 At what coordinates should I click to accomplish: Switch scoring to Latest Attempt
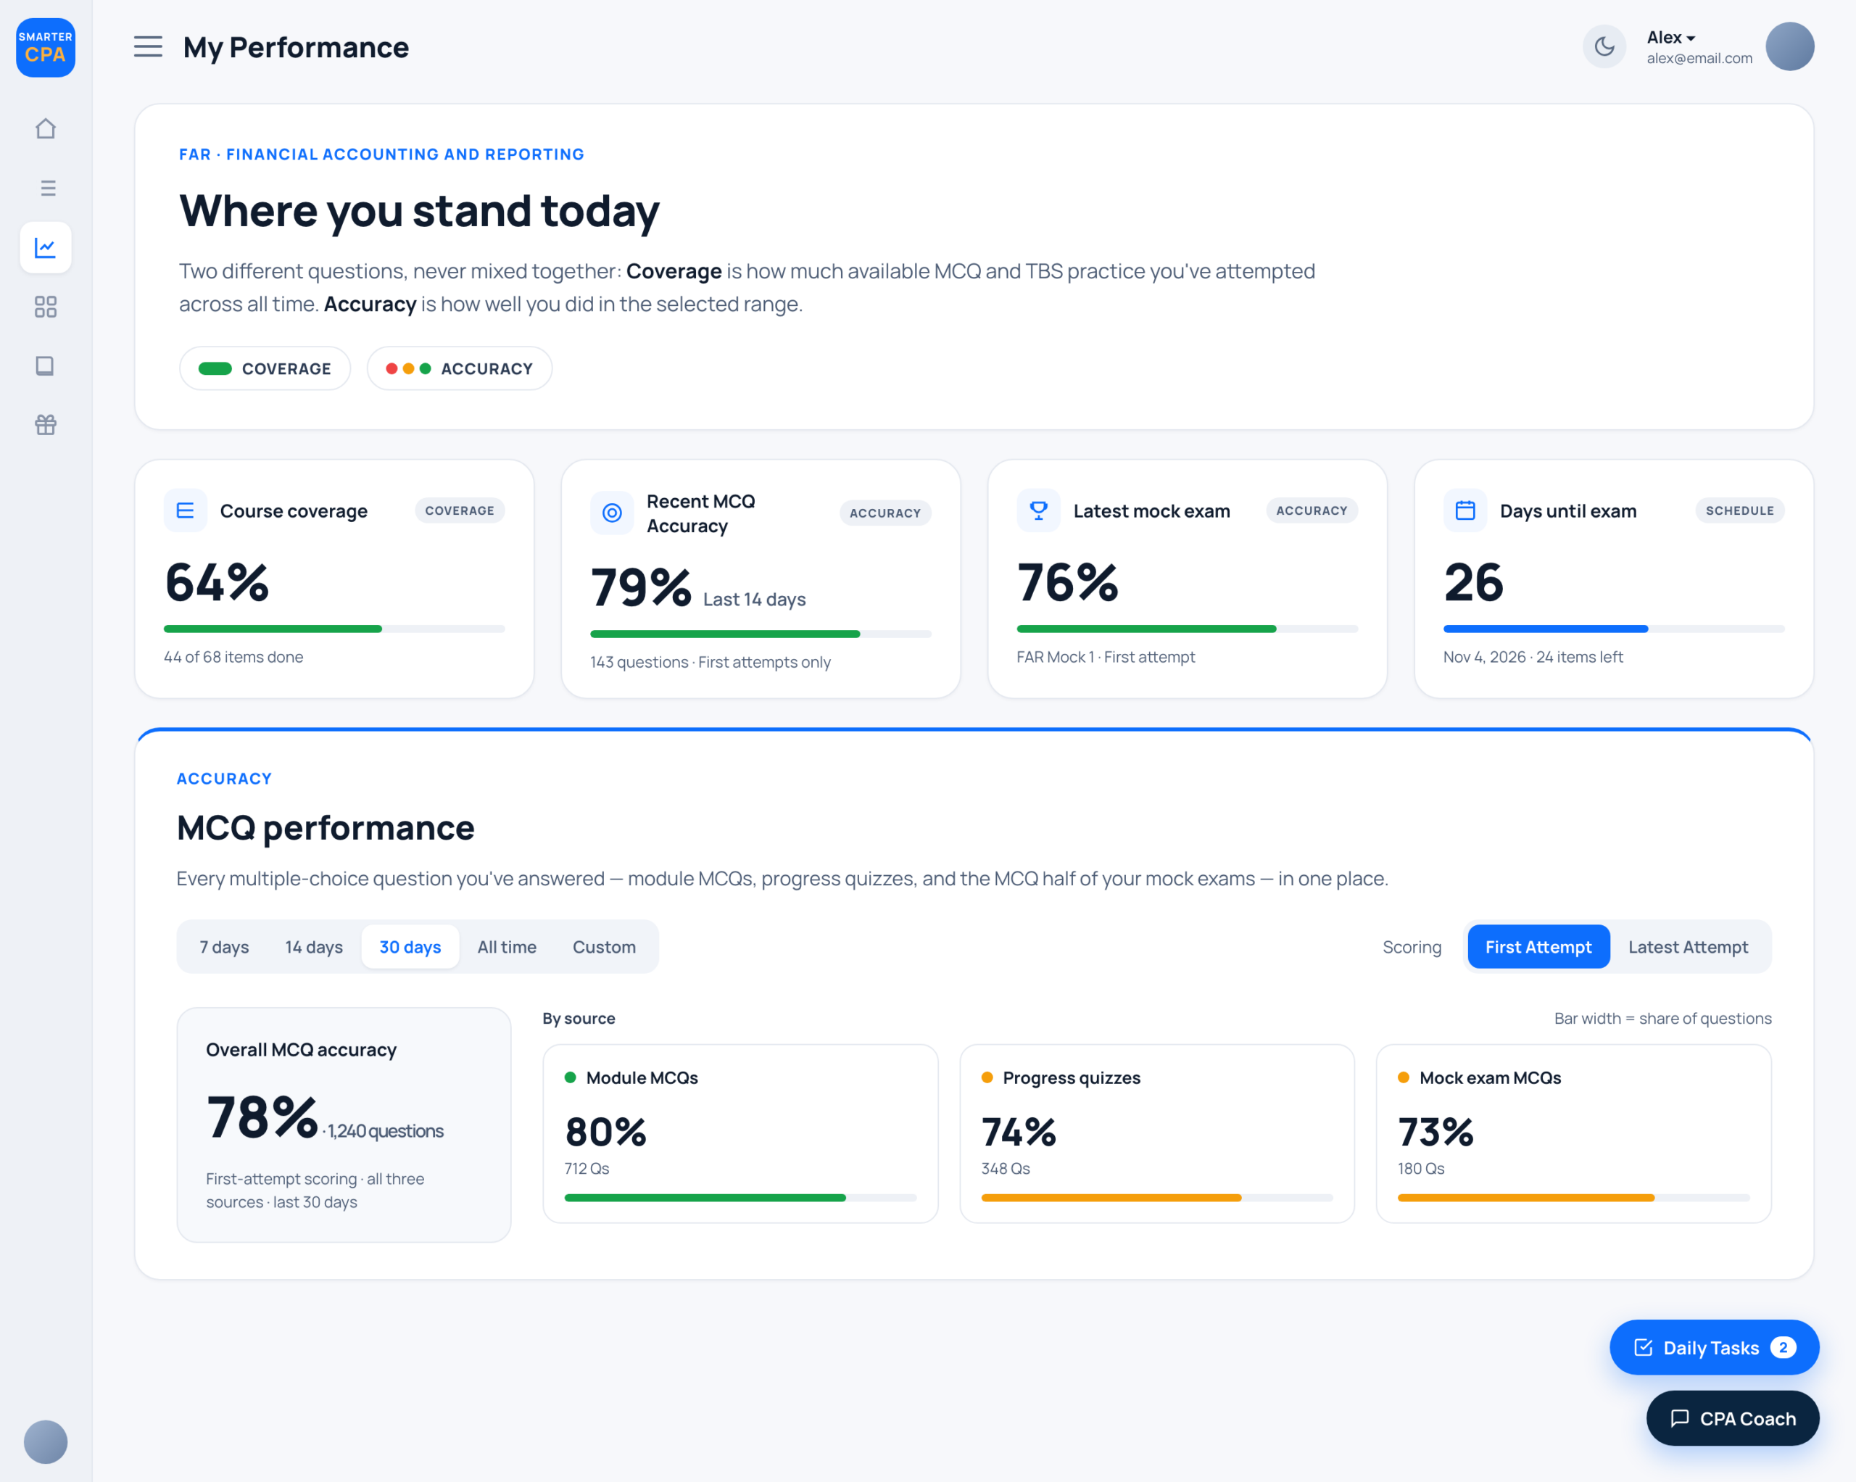[1688, 946]
